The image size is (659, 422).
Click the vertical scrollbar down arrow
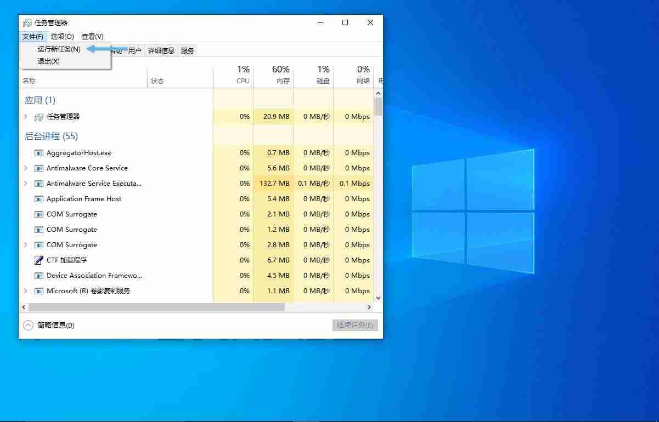[378, 298]
